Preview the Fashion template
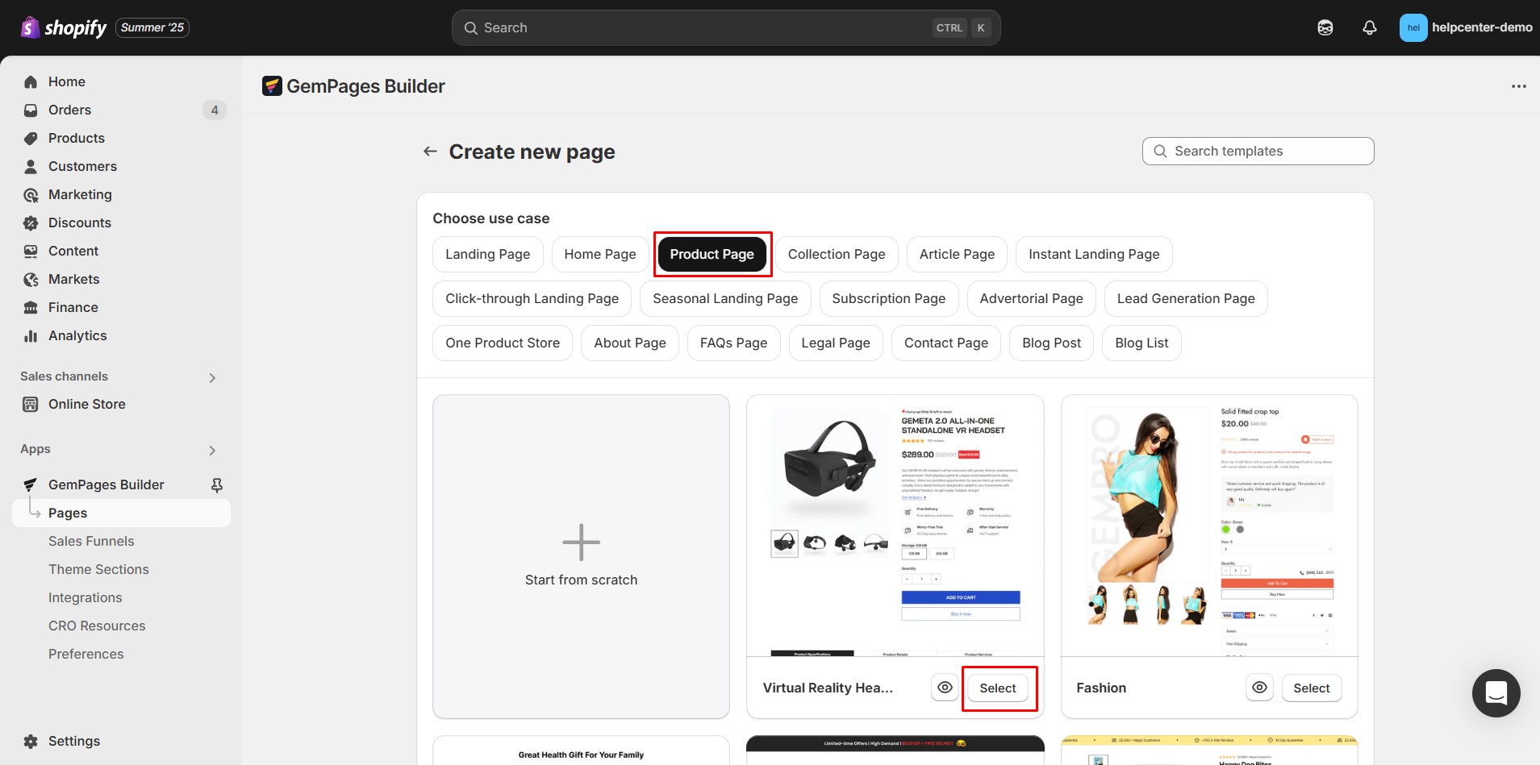This screenshot has height=765, width=1540. pos(1259,688)
